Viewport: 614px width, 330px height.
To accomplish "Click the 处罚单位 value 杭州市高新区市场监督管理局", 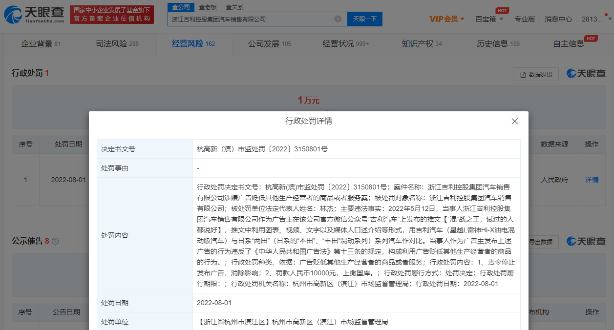I will [x=292, y=322].
